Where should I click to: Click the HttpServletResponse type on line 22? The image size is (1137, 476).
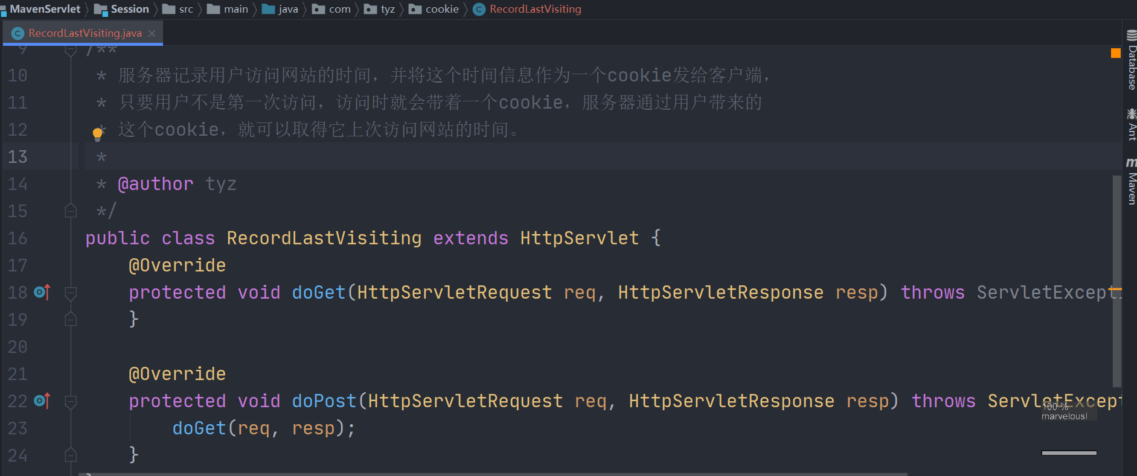click(732, 401)
